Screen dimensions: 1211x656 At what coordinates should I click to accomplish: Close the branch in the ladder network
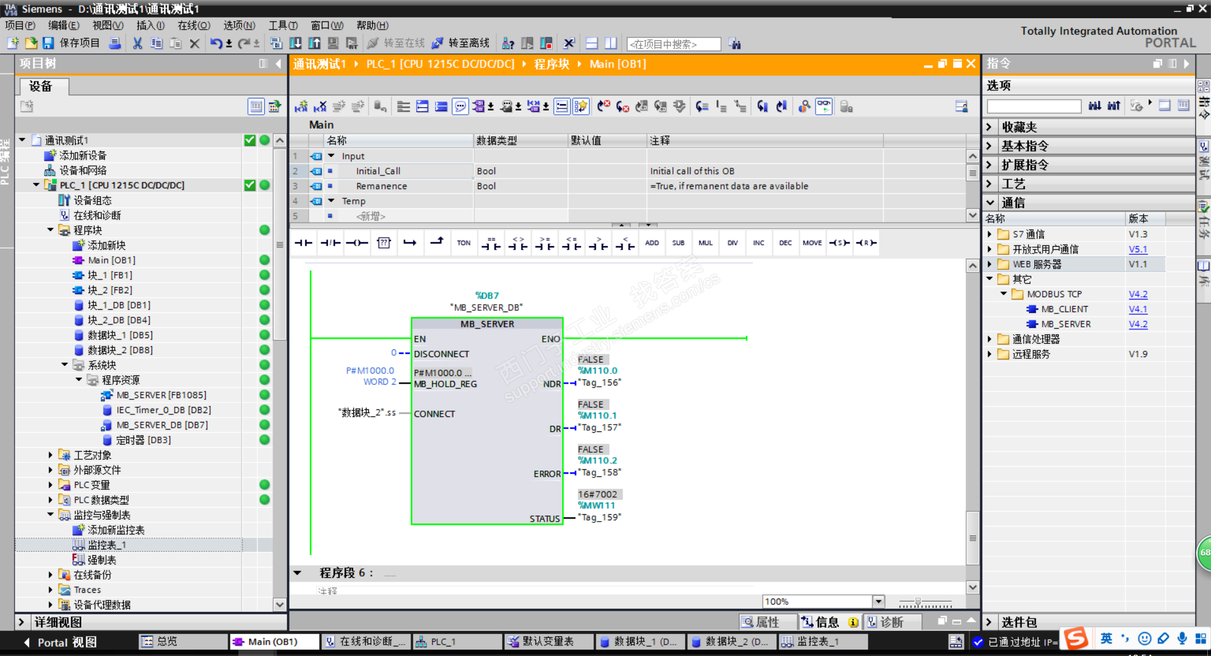click(436, 243)
